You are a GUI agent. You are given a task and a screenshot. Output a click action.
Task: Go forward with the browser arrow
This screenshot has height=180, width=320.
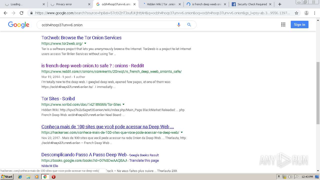point(13,13)
